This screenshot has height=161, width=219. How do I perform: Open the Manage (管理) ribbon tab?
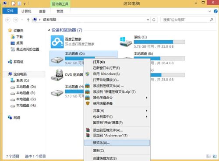(x=60, y=11)
